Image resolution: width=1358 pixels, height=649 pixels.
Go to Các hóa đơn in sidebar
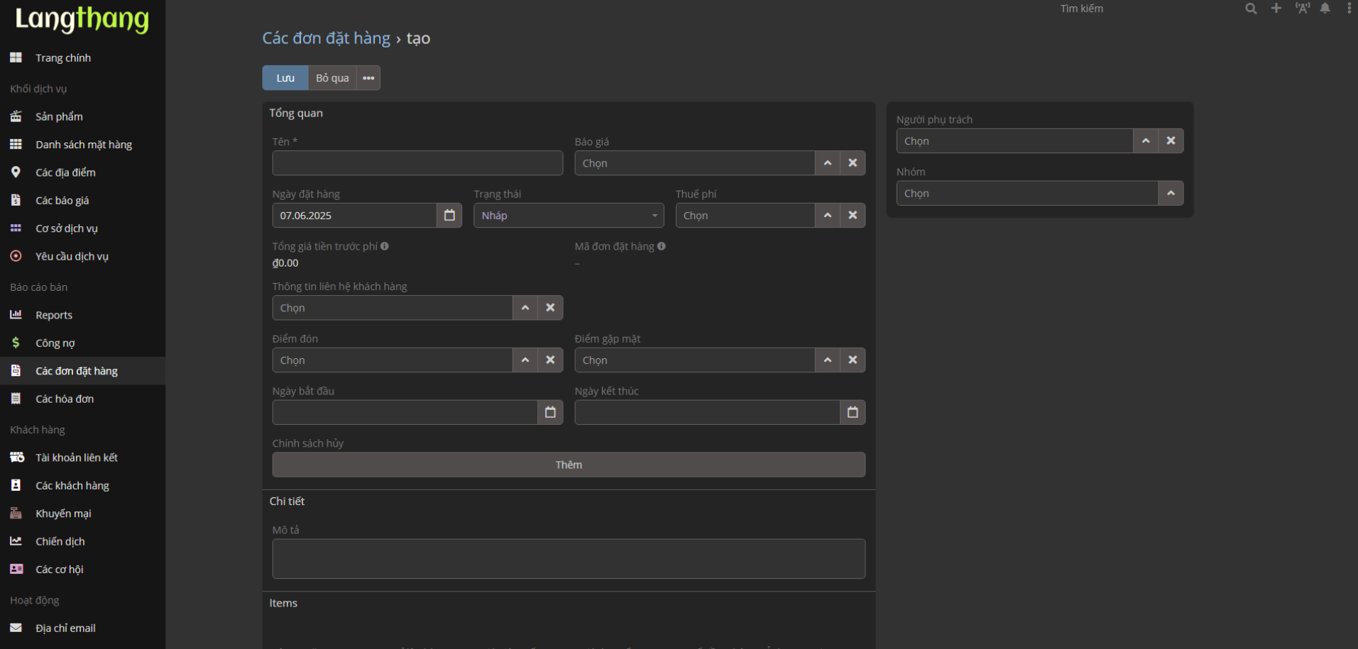(65, 399)
